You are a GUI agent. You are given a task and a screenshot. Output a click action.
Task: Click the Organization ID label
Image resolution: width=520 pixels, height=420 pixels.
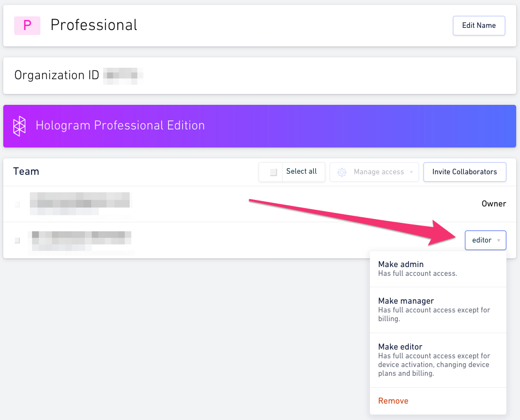[57, 75]
